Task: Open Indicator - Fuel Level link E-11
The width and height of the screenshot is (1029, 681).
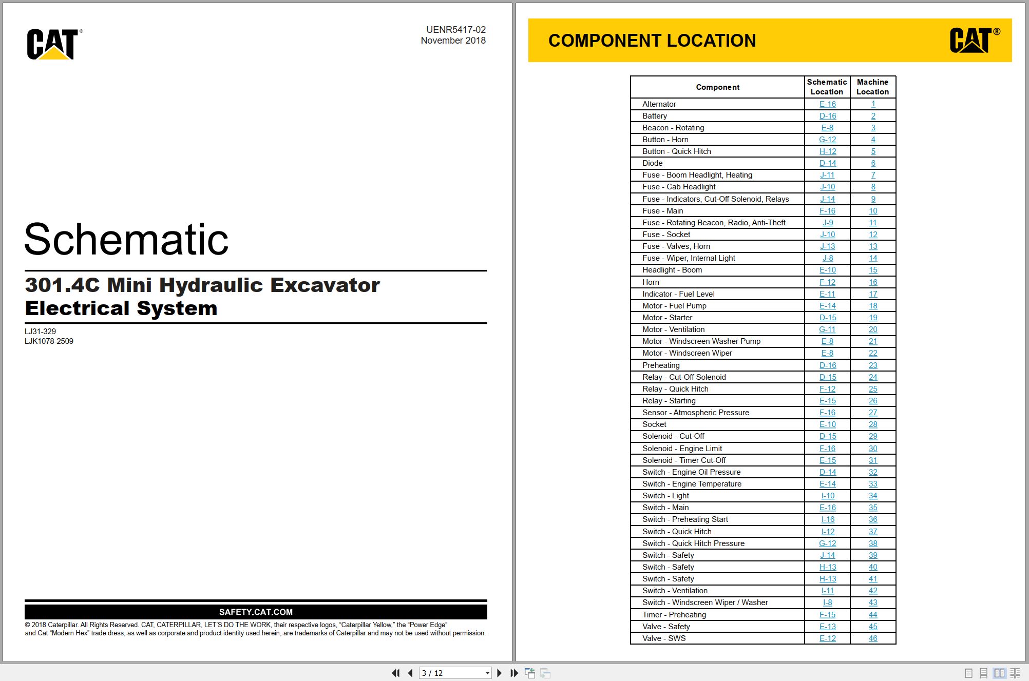Action: click(x=827, y=294)
